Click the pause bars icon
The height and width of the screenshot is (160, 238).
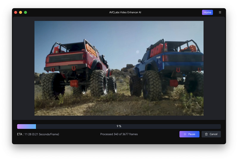[185, 134]
